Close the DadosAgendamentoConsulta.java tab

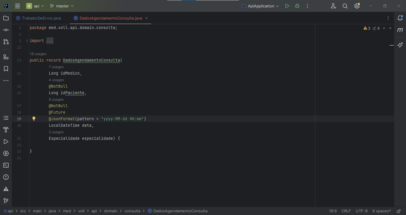tap(147, 18)
